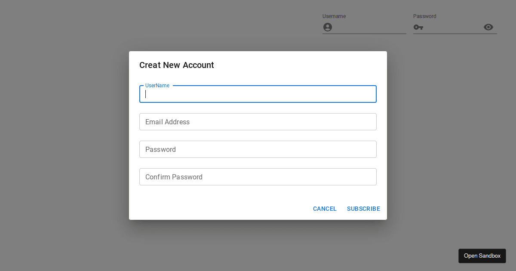The image size is (516, 271).
Task: Click the Password field in the dialog
Action: coord(258,149)
